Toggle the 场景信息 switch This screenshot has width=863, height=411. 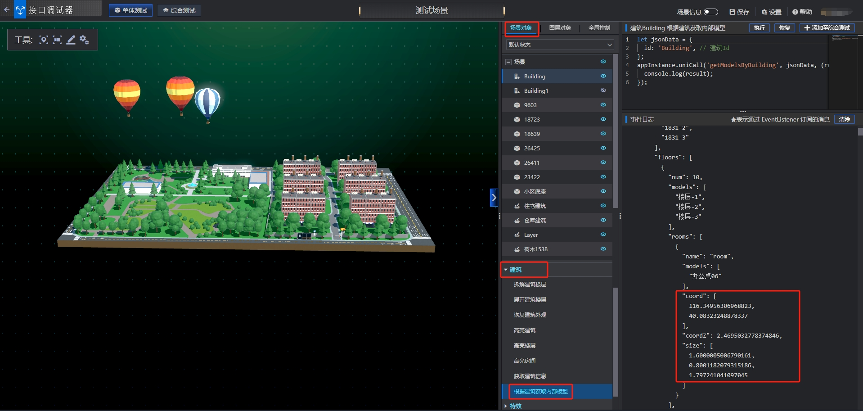[711, 12]
